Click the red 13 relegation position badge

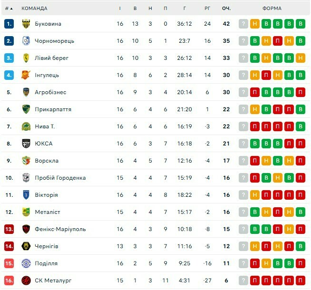point(9,229)
